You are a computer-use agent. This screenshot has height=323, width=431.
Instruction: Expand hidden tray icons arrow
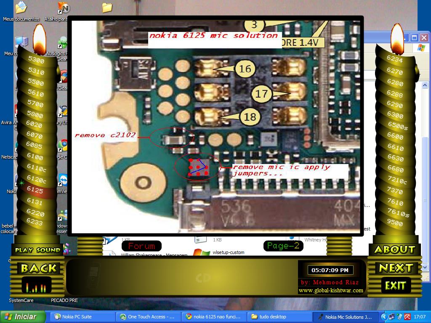click(x=384, y=317)
